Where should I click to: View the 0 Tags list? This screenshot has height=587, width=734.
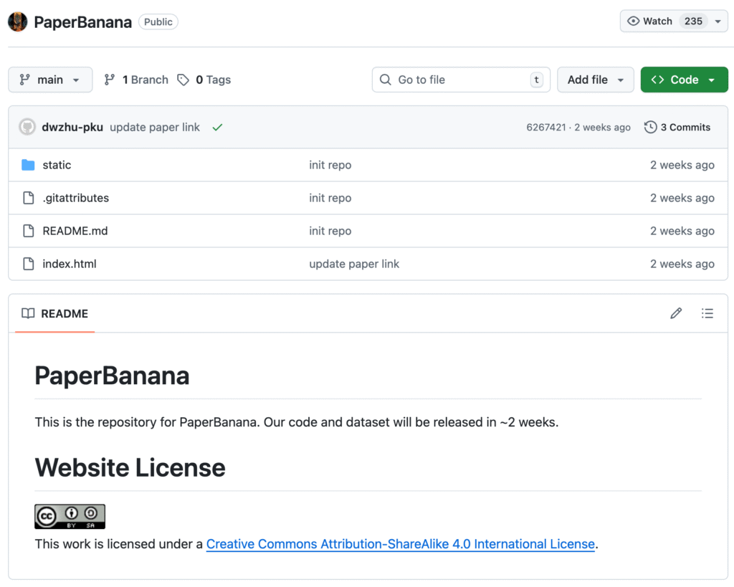pos(204,80)
